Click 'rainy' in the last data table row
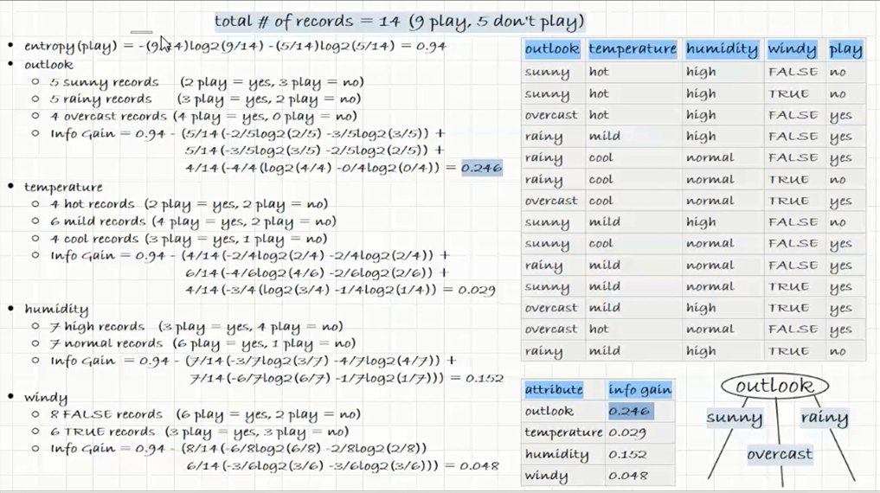The image size is (880, 493). (543, 351)
